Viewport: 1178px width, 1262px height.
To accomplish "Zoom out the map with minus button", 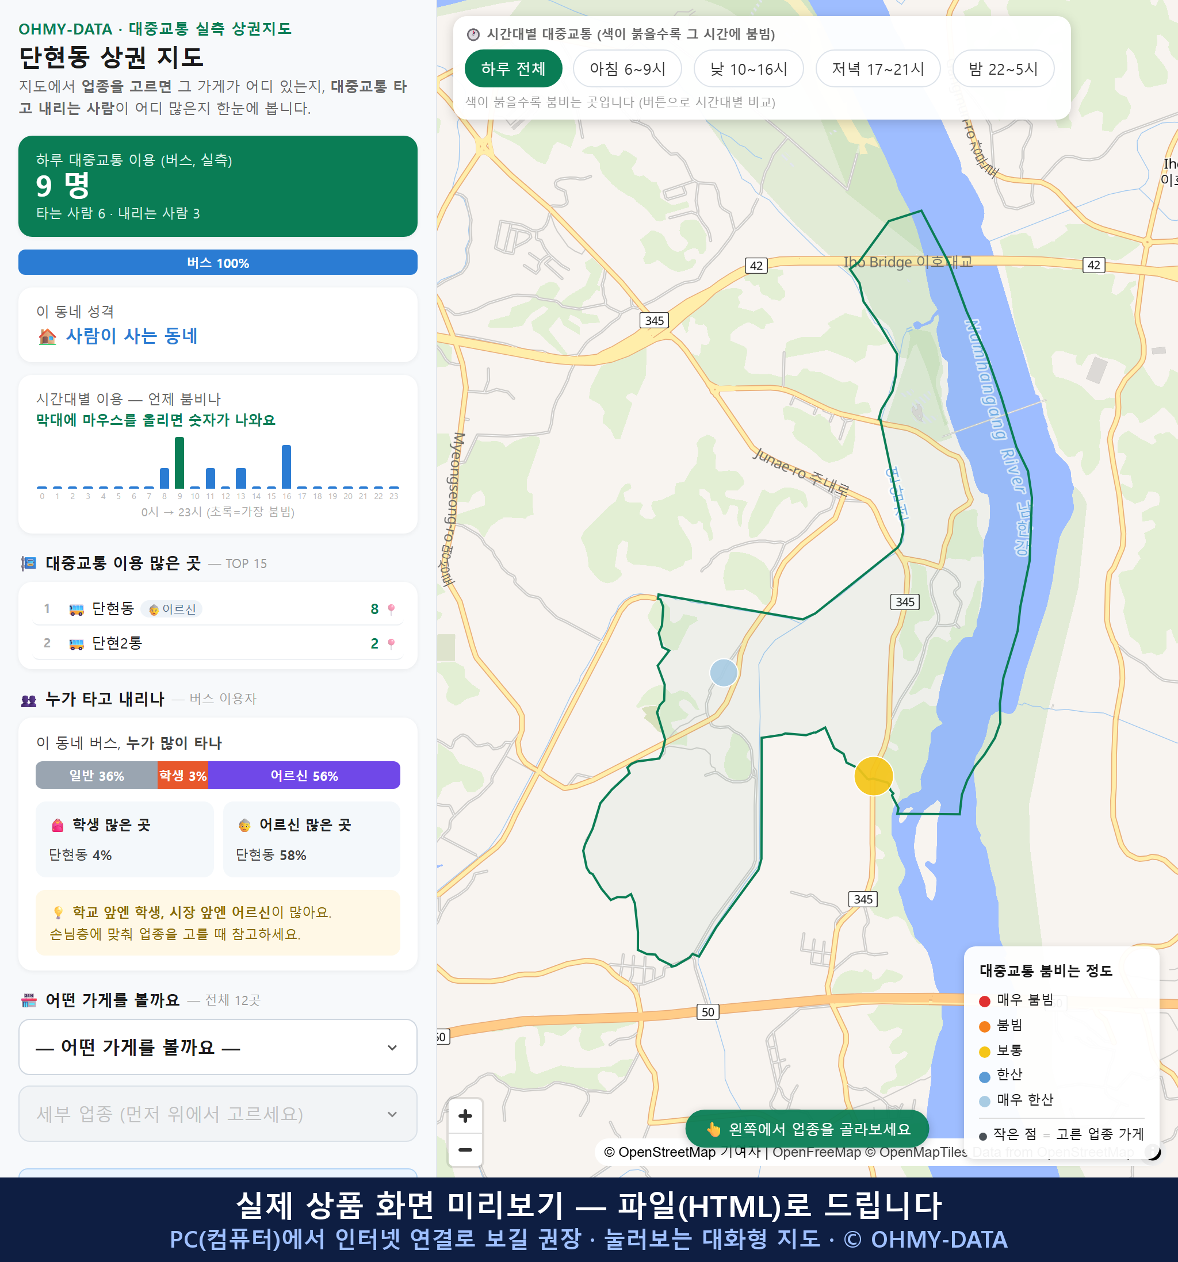I will tap(465, 1150).
